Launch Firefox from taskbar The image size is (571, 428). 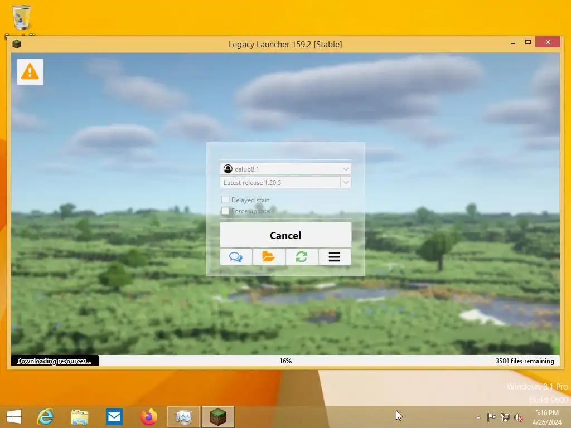(x=148, y=417)
